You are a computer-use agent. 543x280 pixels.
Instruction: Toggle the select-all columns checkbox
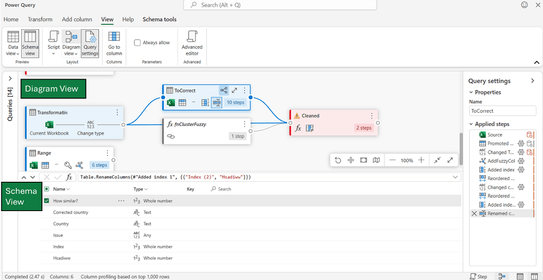tap(46, 189)
